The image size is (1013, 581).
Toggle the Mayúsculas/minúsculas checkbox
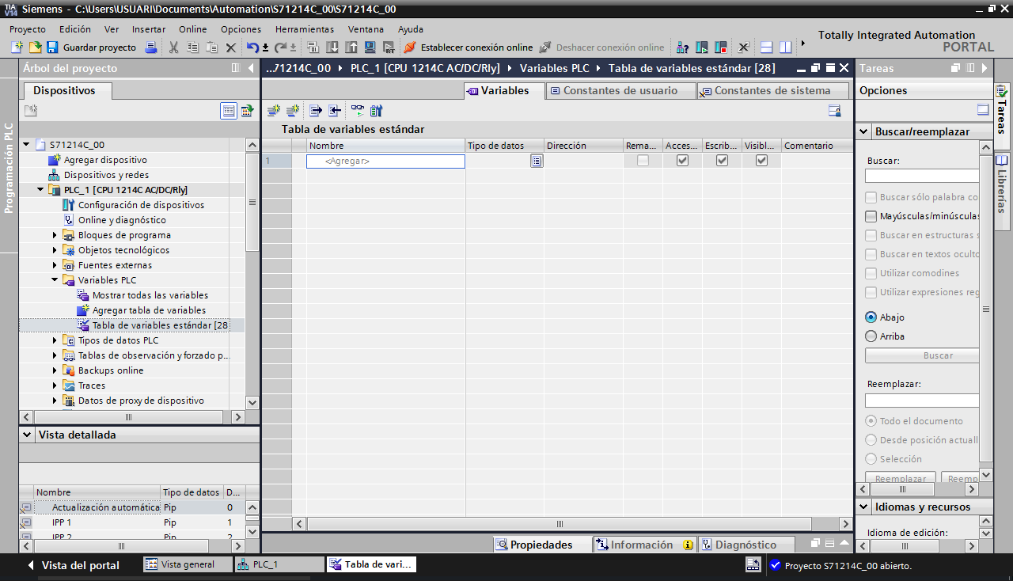click(x=871, y=216)
